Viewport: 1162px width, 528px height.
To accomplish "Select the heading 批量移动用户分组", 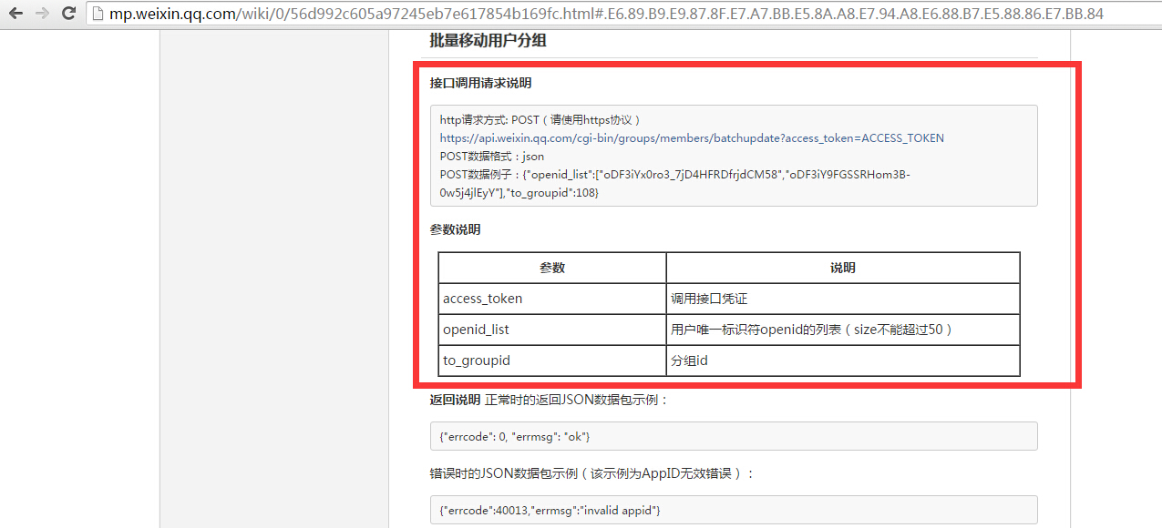I will (x=488, y=40).
